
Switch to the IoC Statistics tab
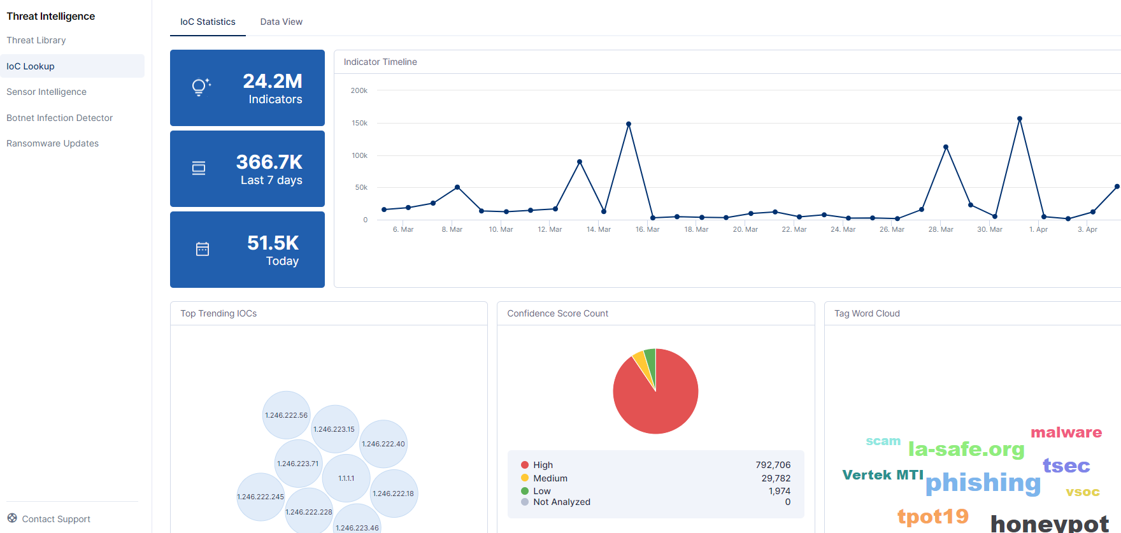click(208, 22)
